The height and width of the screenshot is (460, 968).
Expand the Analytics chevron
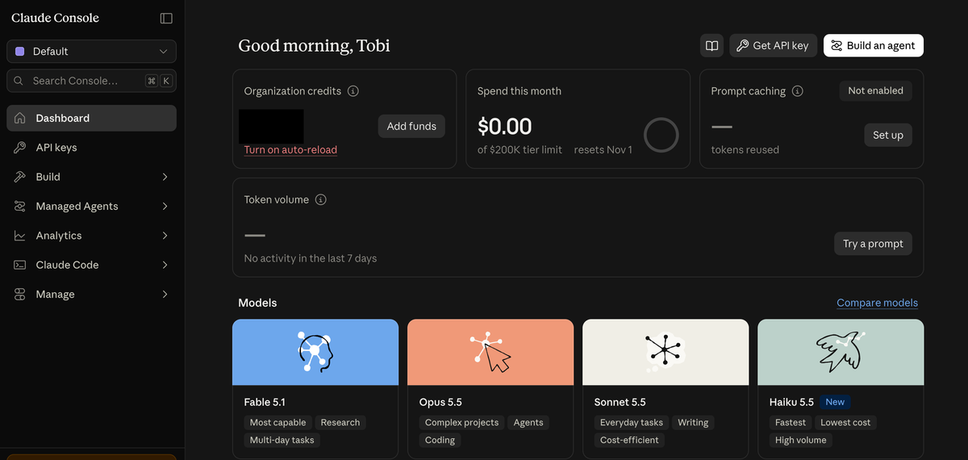(165, 236)
